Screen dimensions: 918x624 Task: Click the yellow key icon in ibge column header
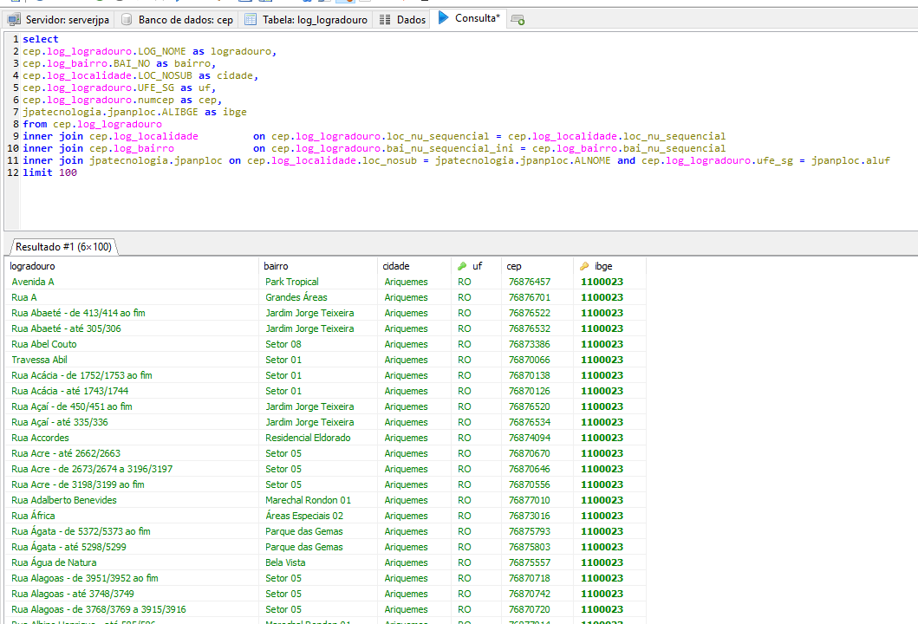click(x=585, y=266)
